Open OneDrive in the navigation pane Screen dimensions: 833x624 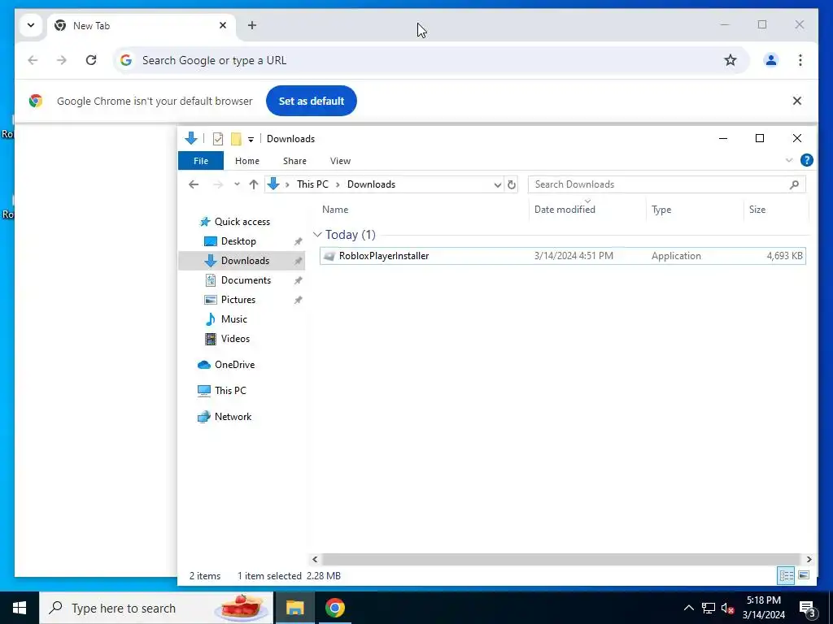[234, 365]
